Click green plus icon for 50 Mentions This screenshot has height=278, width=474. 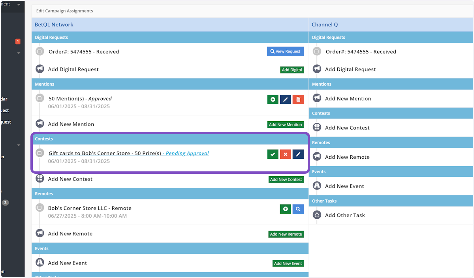273,100
